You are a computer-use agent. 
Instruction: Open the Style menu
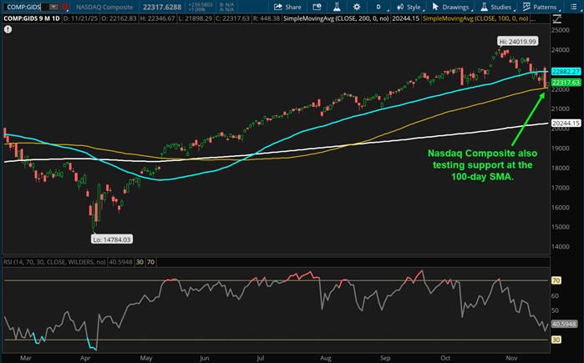[x=409, y=7]
